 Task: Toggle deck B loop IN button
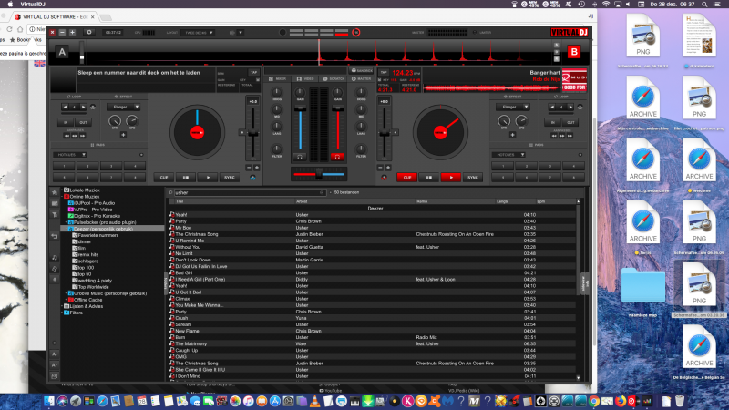(x=553, y=123)
